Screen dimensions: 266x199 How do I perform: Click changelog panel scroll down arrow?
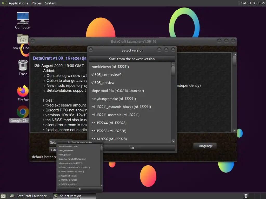click(x=235, y=130)
